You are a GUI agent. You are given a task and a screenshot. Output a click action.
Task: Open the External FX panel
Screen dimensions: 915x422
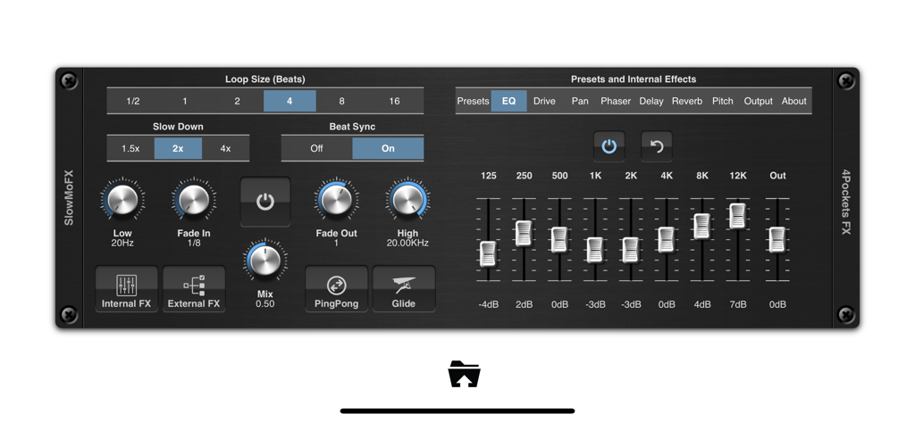(x=194, y=289)
